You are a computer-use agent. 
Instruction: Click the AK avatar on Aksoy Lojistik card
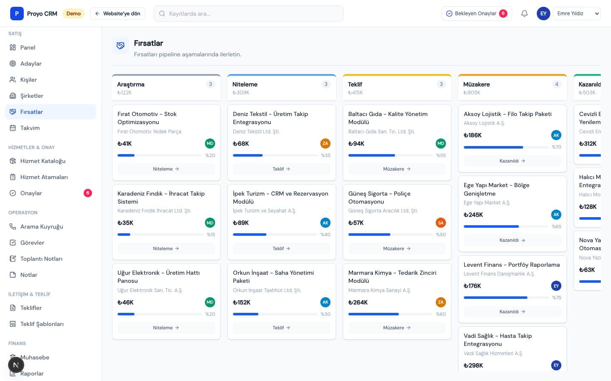click(x=556, y=135)
